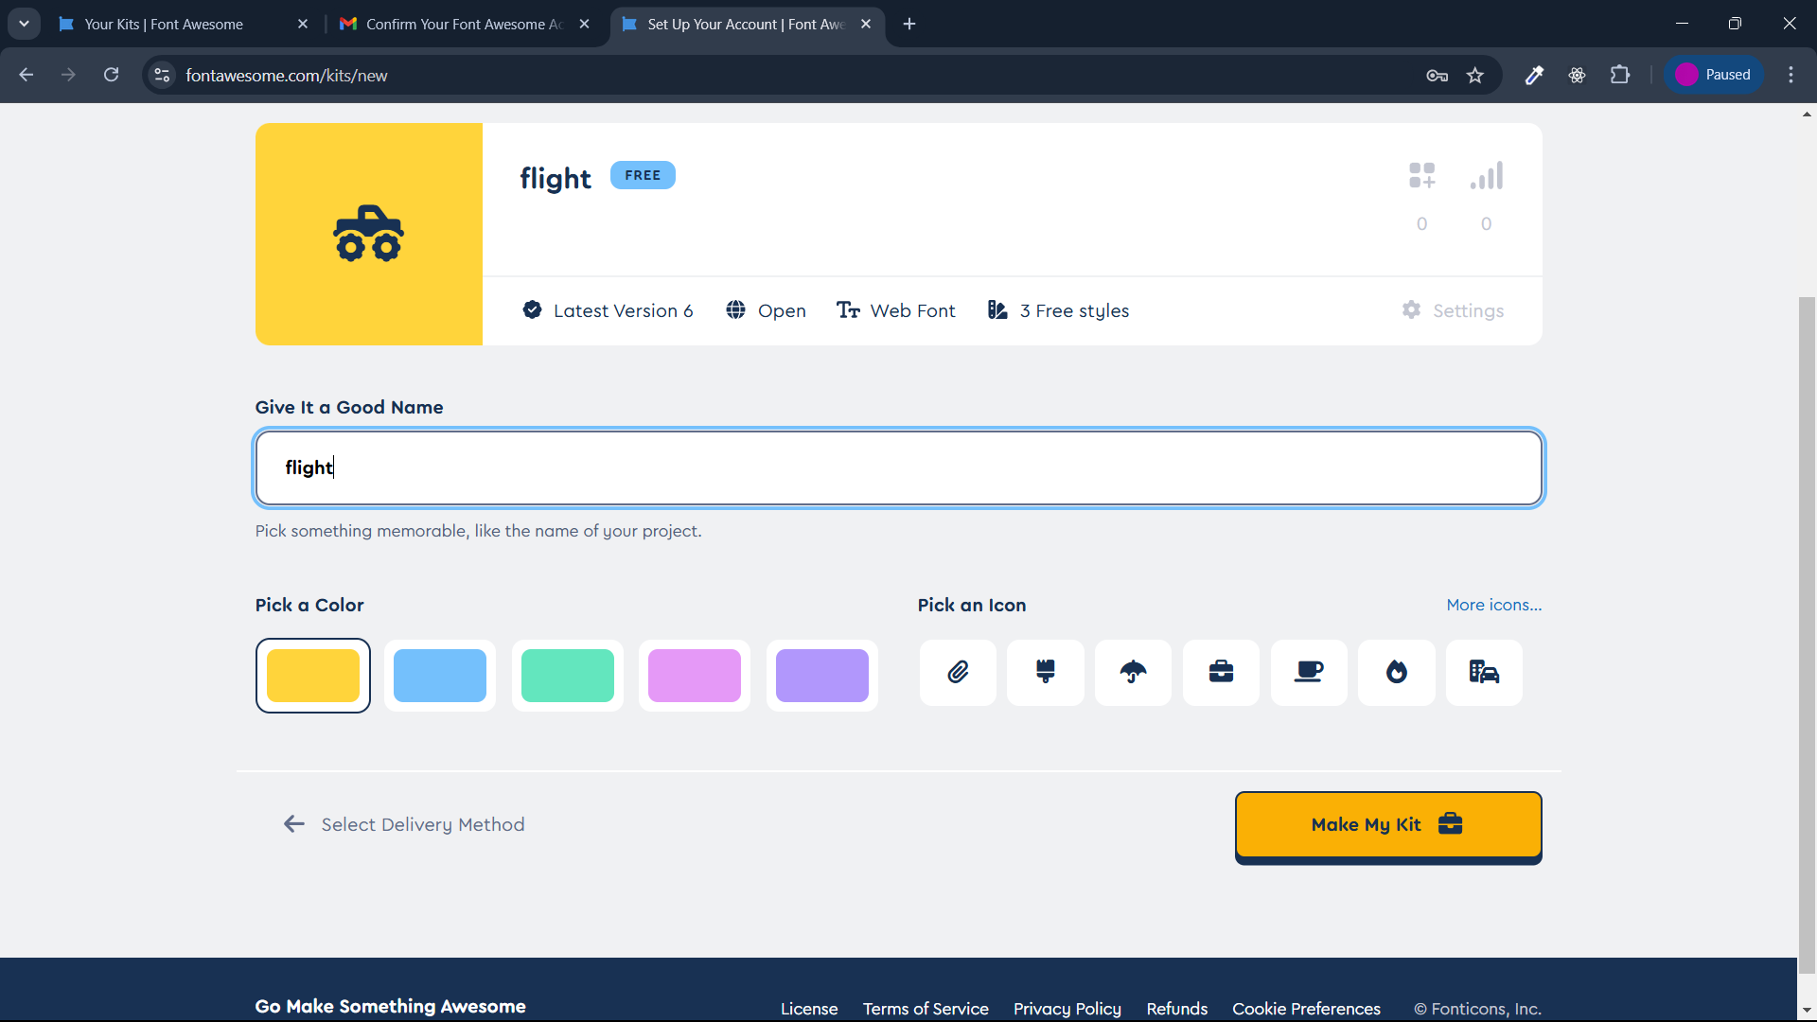Pick the building and car icon
The image size is (1817, 1022).
point(1484,673)
